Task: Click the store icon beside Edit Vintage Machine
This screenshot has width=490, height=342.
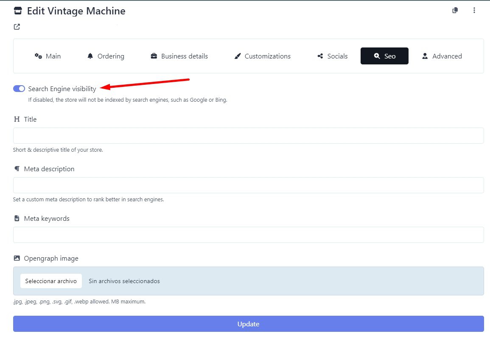Action: point(18,11)
